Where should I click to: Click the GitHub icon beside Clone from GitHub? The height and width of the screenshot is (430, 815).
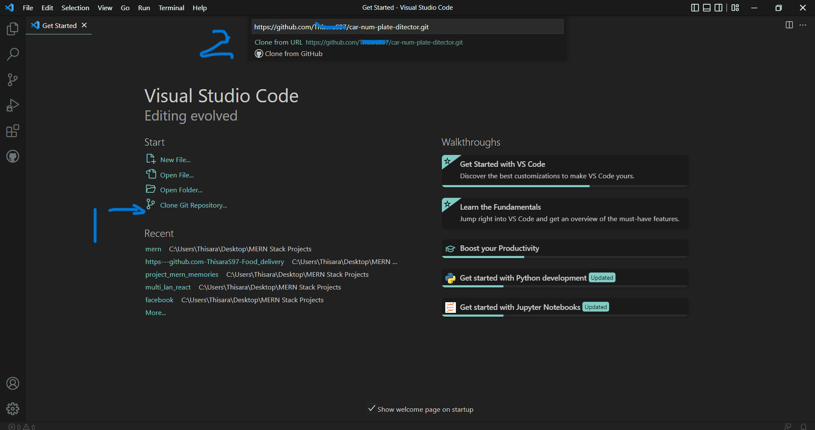(x=259, y=54)
